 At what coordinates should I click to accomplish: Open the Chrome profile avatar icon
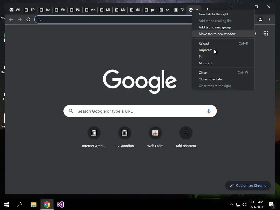point(260,19)
